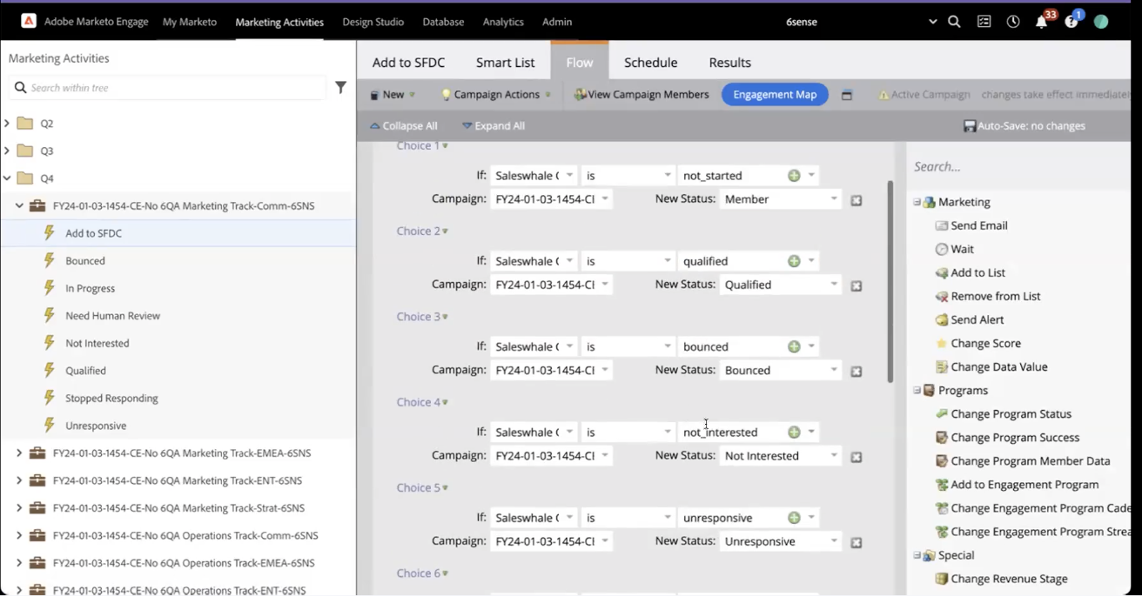Select the Add to List flow action
The height and width of the screenshot is (597, 1142).
(970, 272)
